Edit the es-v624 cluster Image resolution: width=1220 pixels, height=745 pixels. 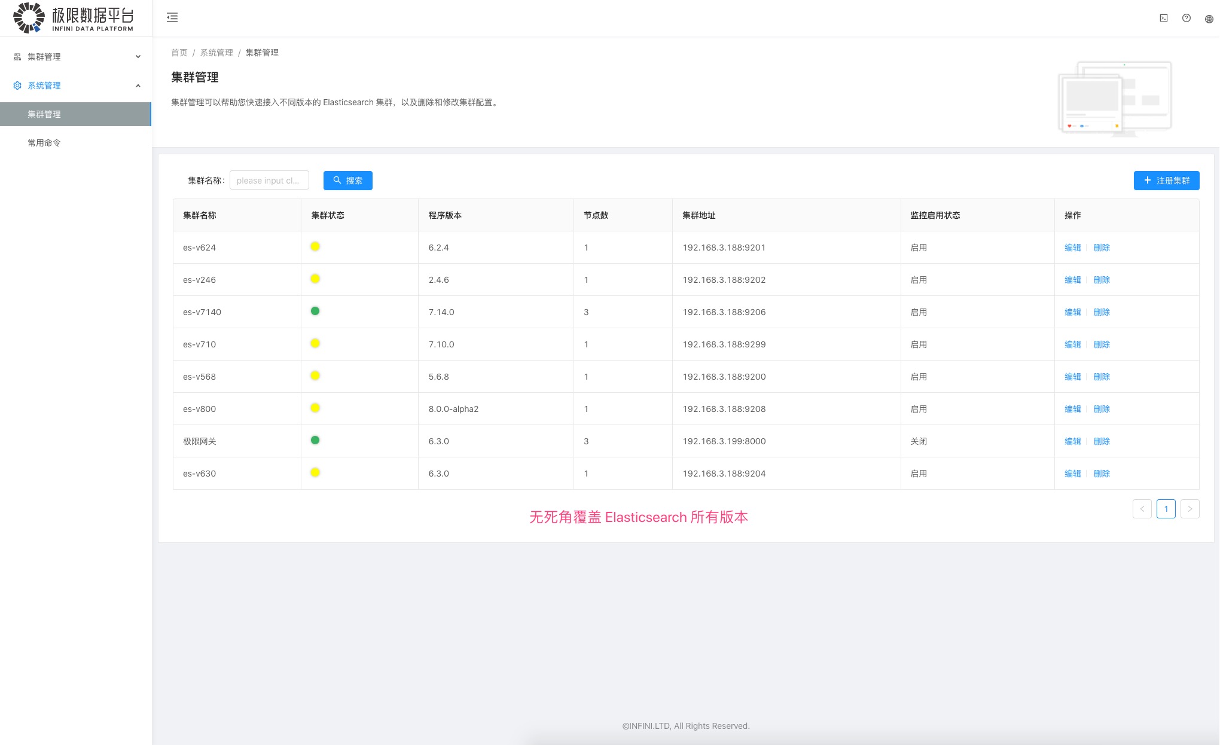(x=1073, y=248)
